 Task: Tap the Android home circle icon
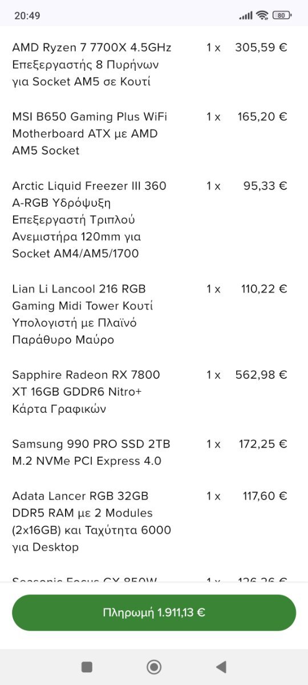[x=154, y=667]
